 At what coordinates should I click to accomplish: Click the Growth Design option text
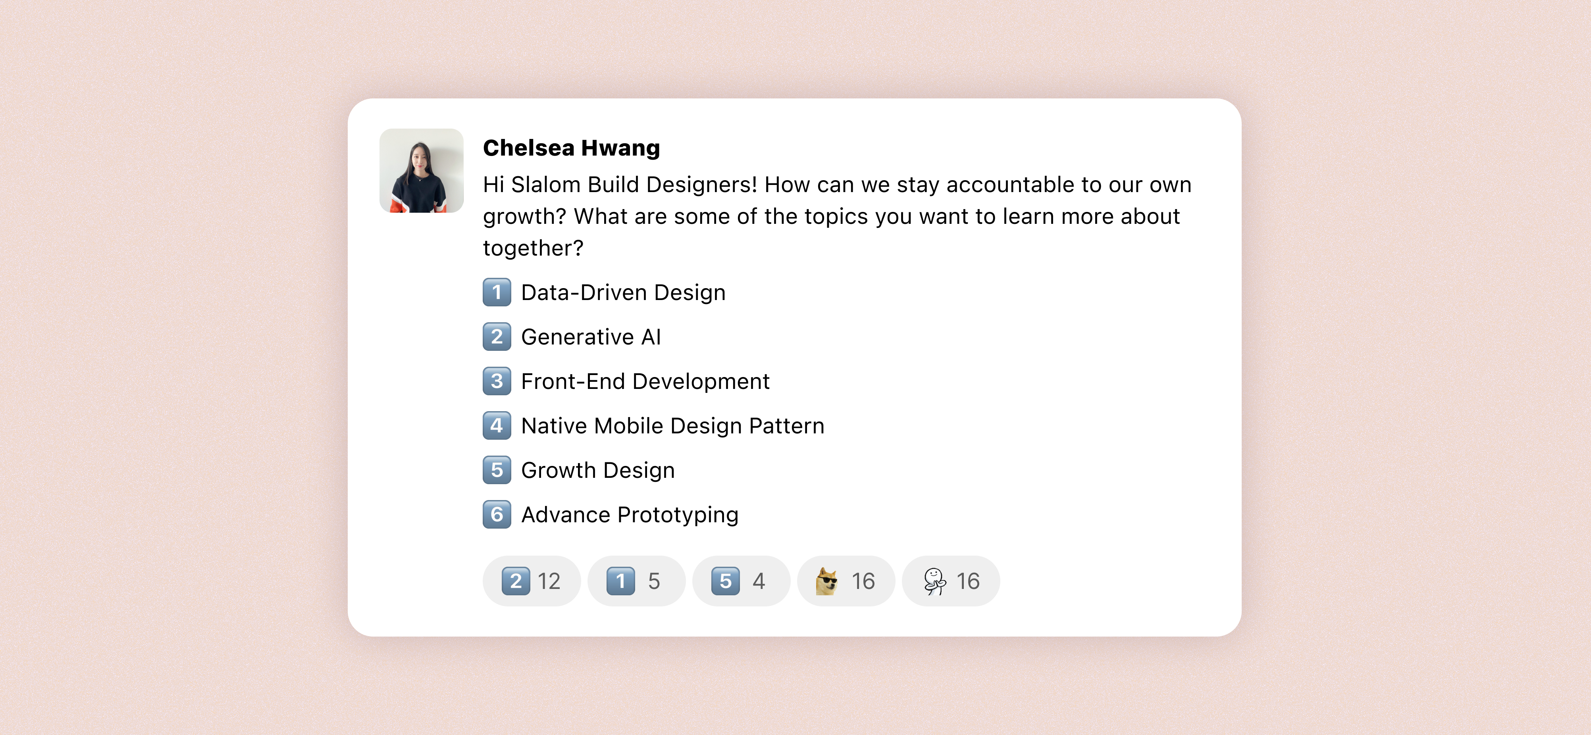click(x=598, y=471)
